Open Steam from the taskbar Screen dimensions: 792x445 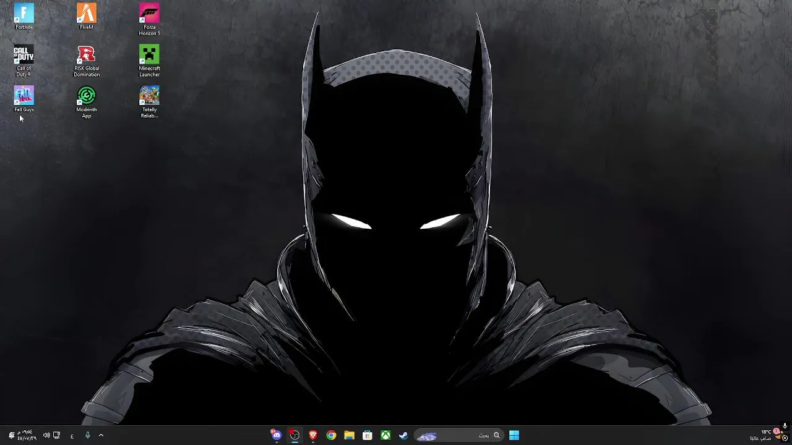pyautogui.click(x=403, y=435)
